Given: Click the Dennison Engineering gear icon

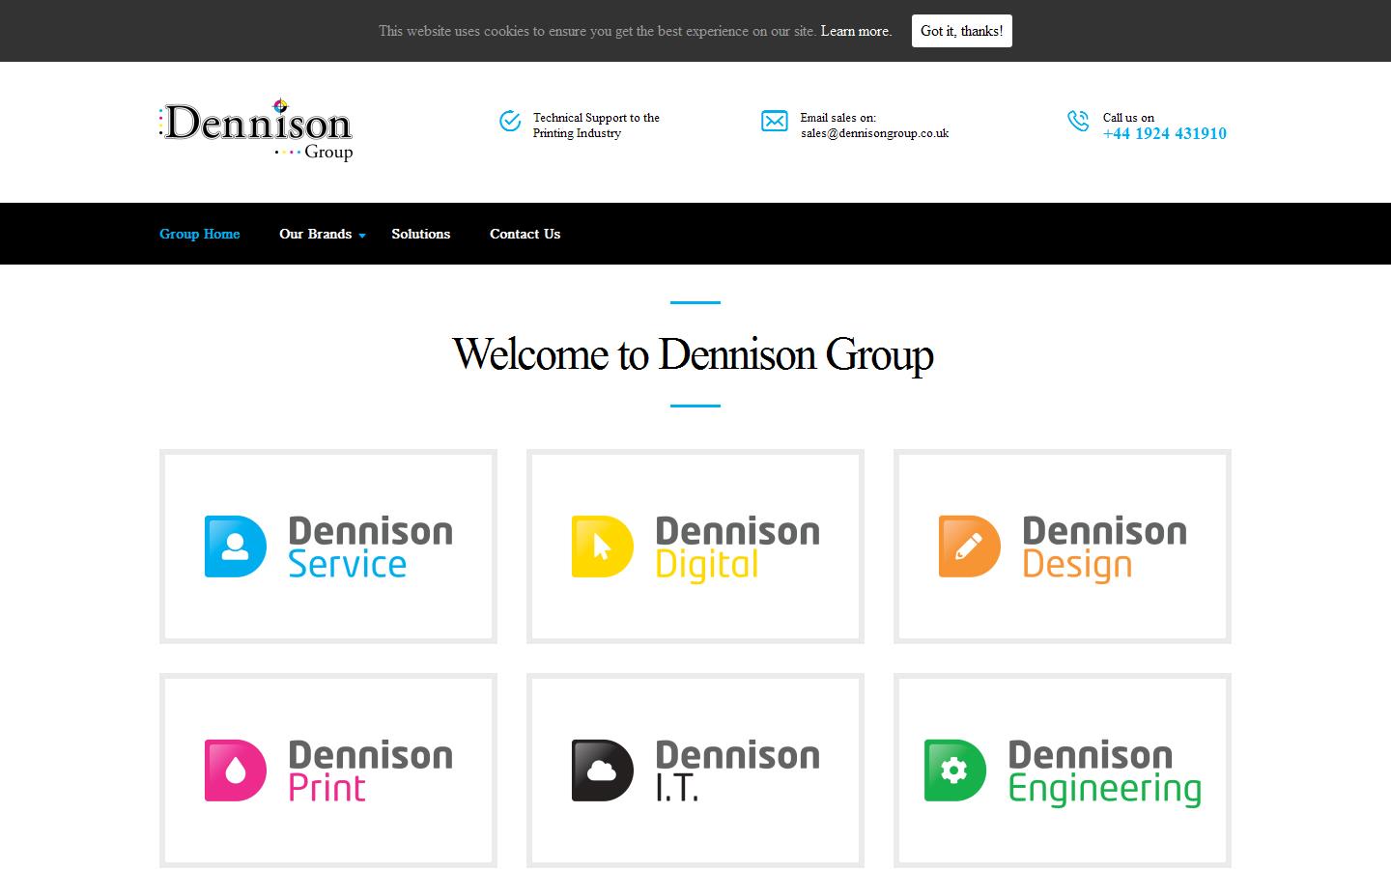Looking at the screenshot, I should 953,770.
